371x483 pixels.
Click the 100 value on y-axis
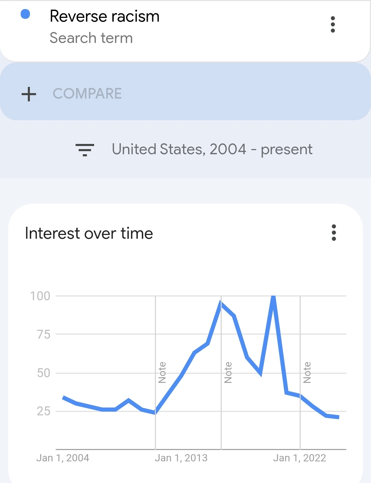coord(40,296)
